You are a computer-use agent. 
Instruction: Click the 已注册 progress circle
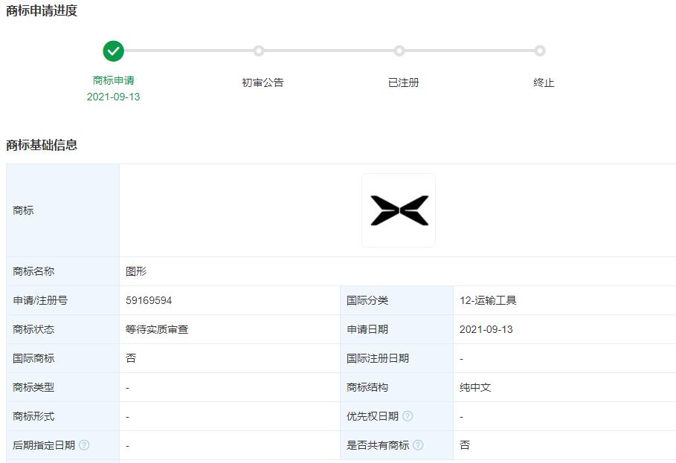(x=400, y=51)
